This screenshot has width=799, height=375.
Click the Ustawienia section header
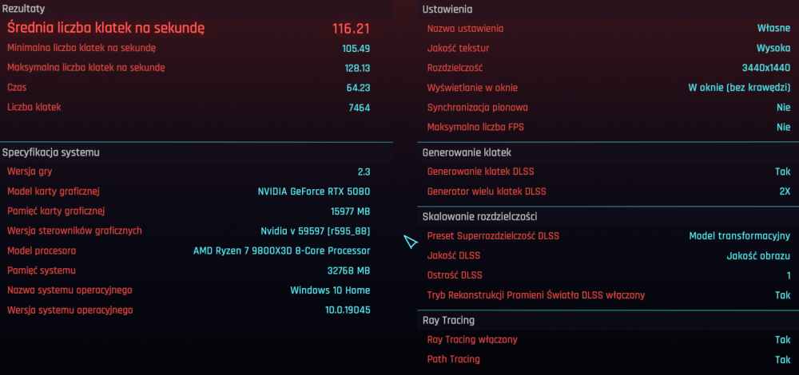[447, 10]
